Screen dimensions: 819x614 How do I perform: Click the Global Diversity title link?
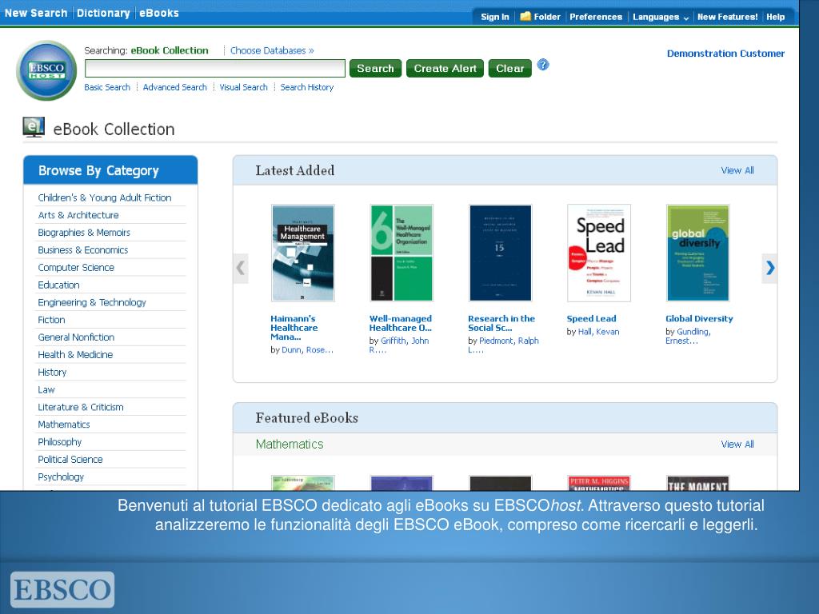click(699, 318)
